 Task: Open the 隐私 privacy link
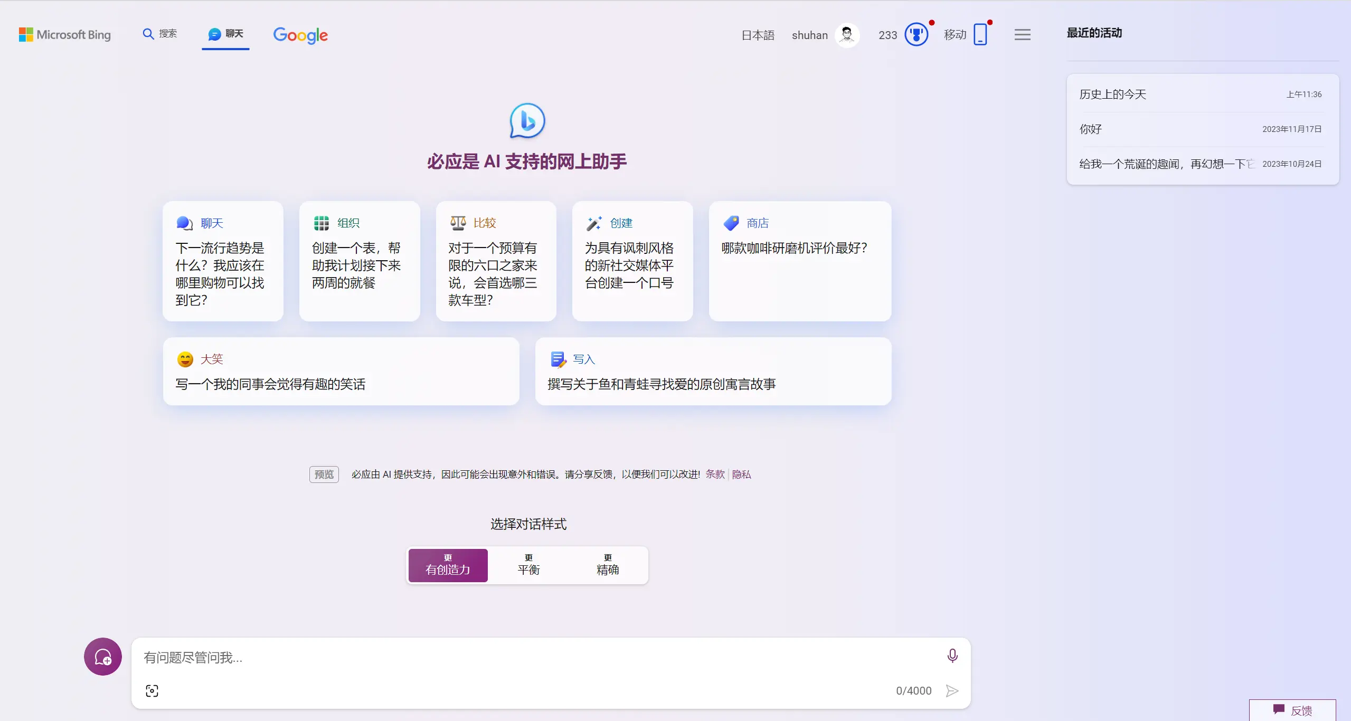[741, 475]
